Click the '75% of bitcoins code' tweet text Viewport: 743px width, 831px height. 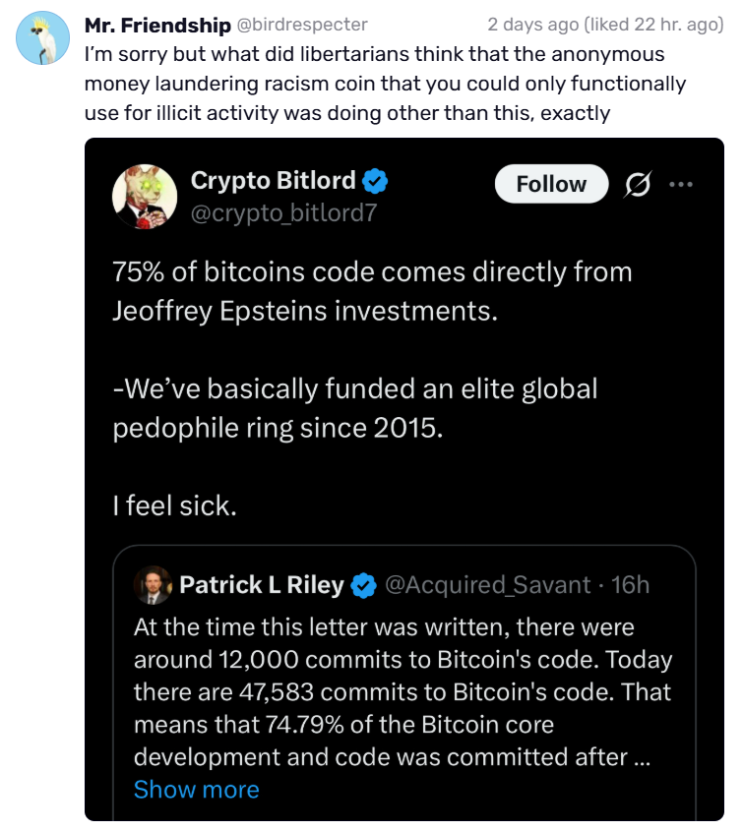372,291
